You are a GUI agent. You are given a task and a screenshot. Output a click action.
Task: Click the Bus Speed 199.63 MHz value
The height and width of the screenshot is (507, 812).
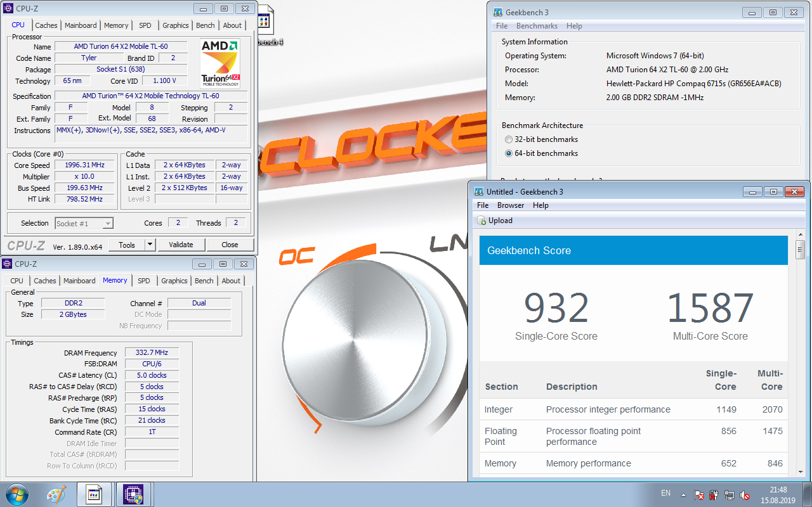click(84, 188)
